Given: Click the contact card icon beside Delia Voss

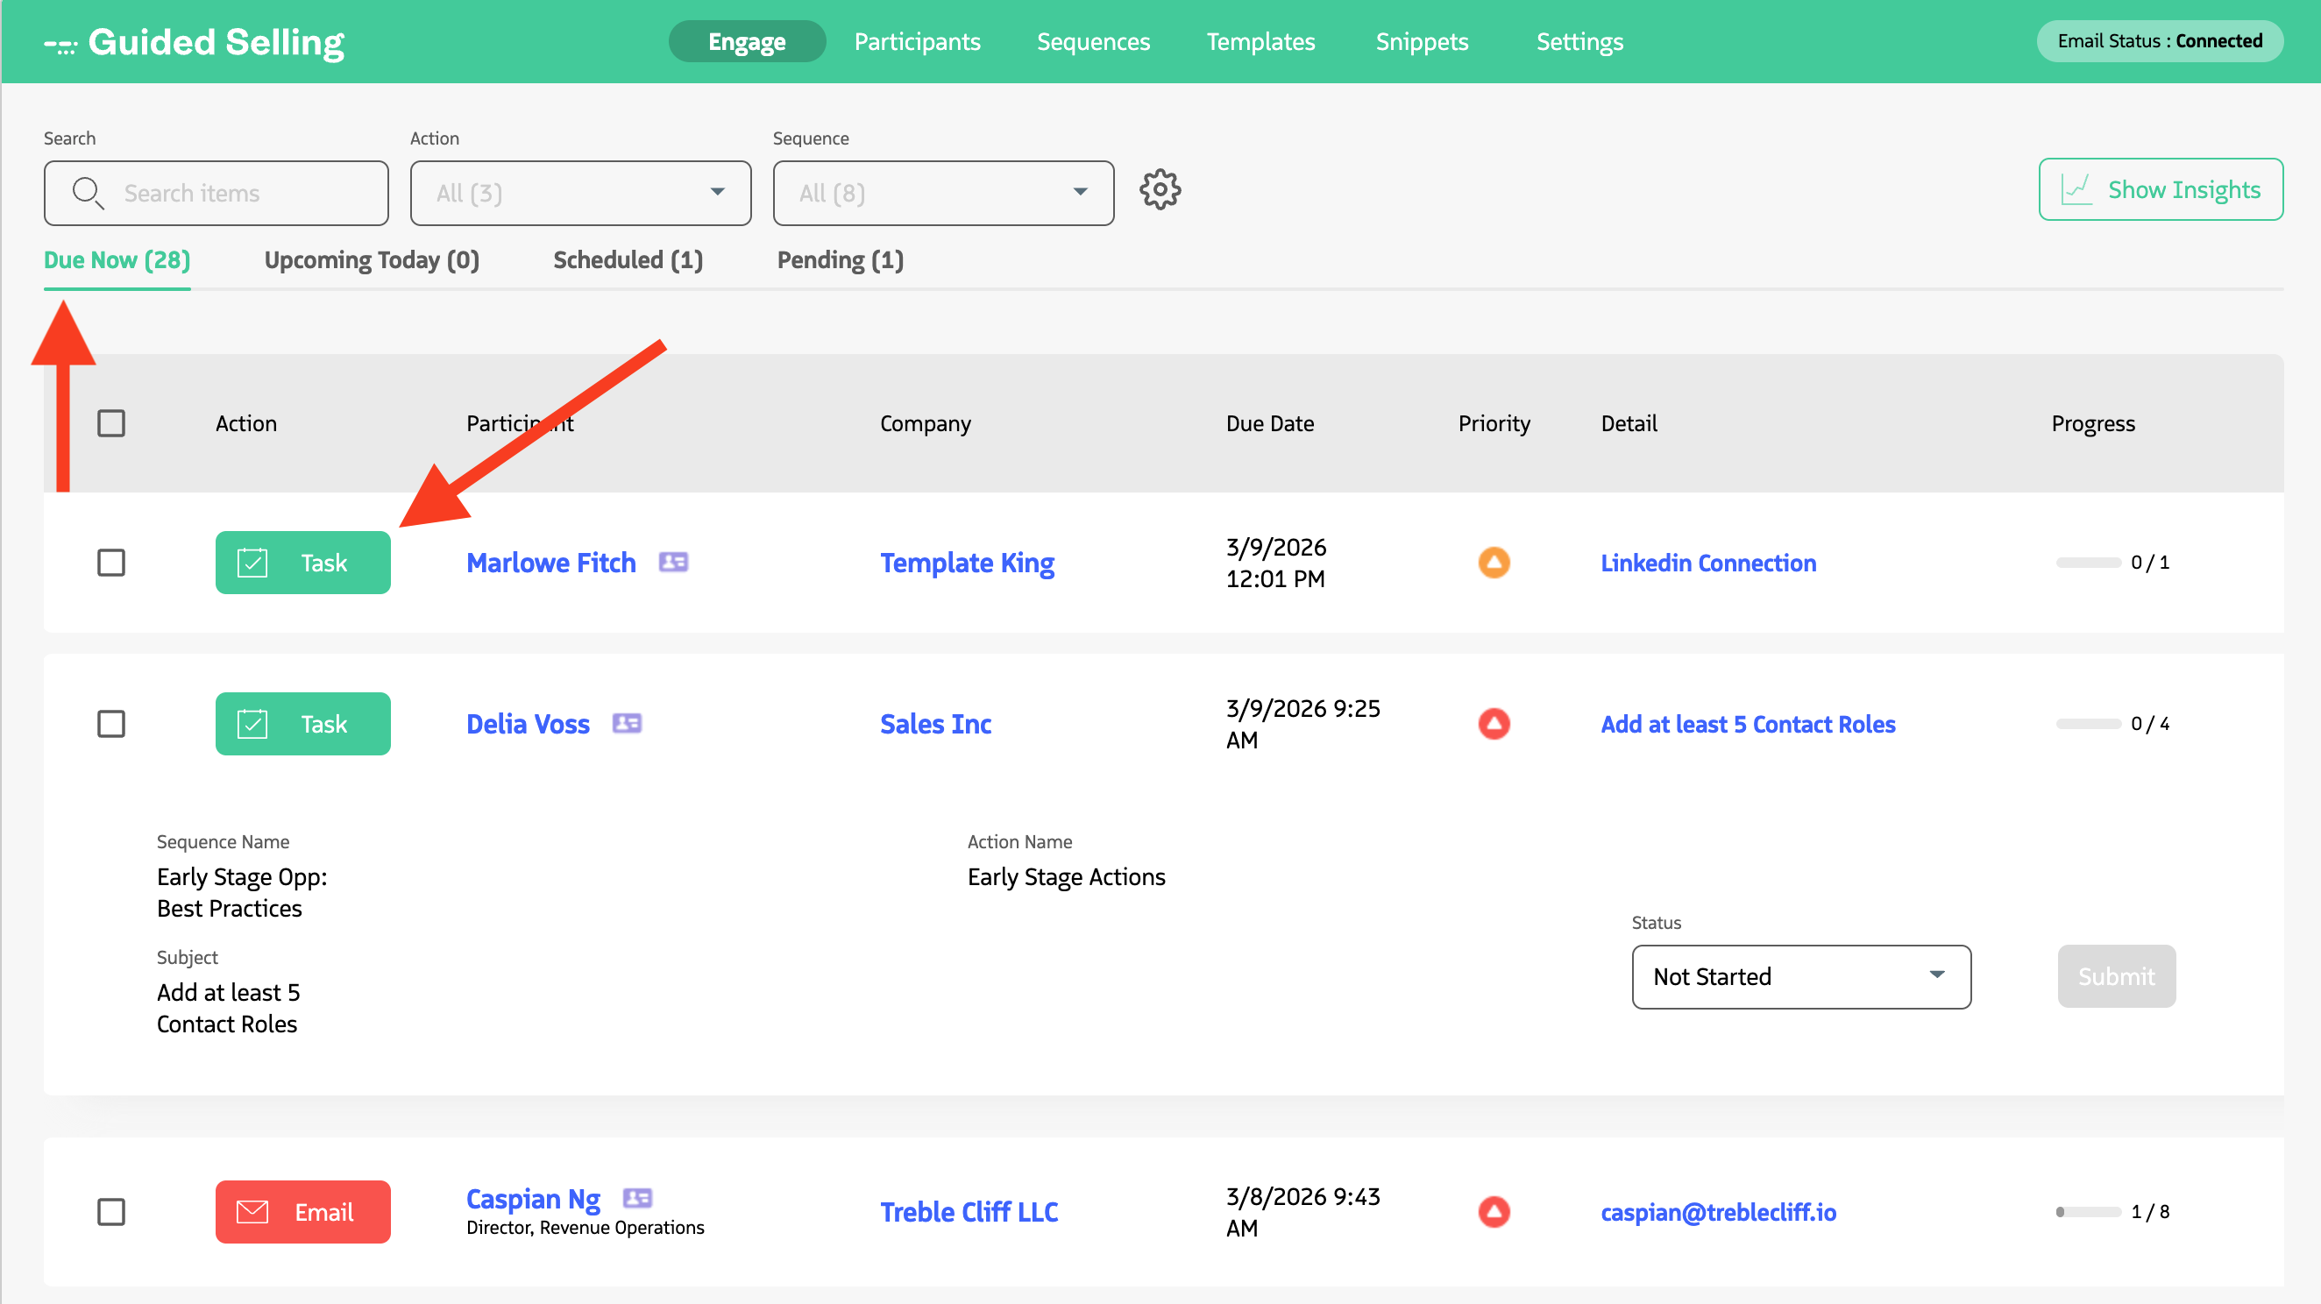Looking at the screenshot, I should 628,723.
